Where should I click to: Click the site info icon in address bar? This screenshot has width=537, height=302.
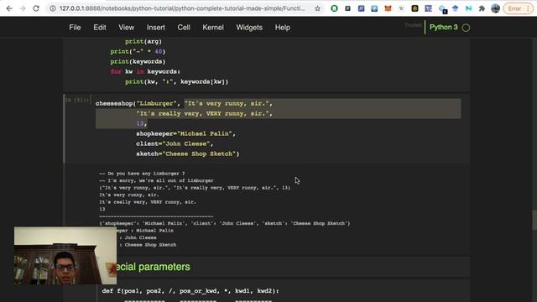click(53, 8)
